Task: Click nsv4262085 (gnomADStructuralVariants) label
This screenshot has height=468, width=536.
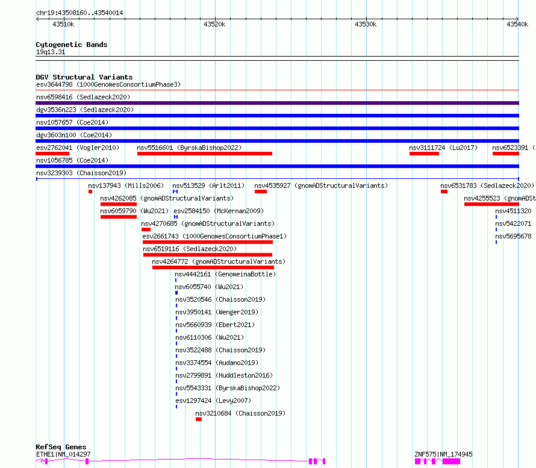Action: 167,198
